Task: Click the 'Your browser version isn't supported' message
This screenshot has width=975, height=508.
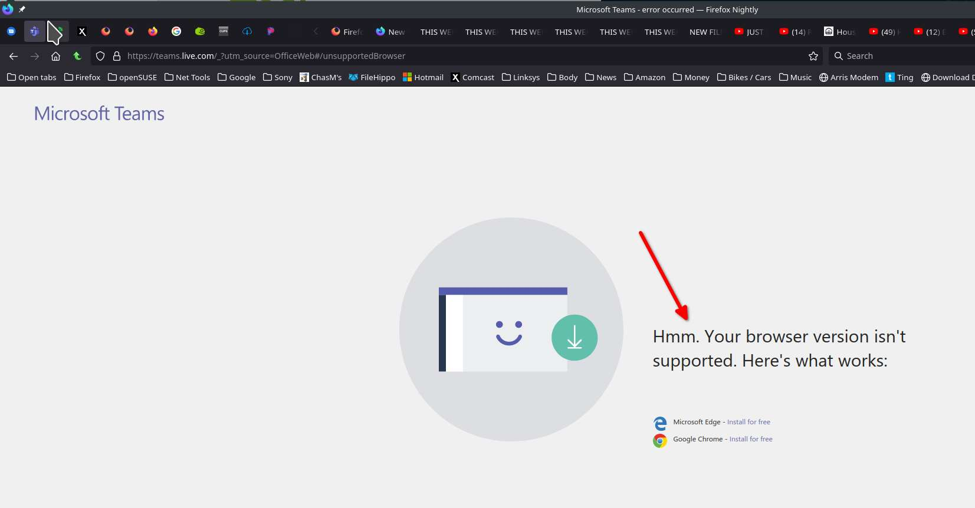Action: tap(779, 348)
